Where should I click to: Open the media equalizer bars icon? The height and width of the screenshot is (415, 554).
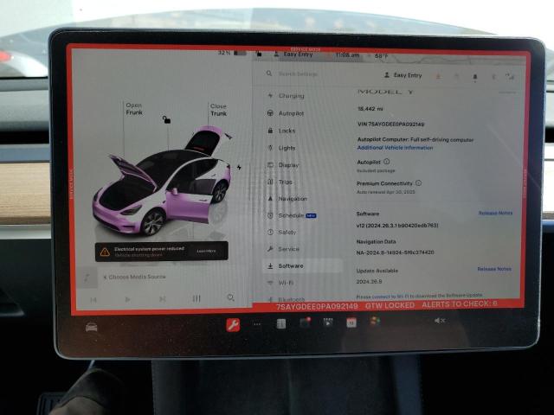[196, 298]
